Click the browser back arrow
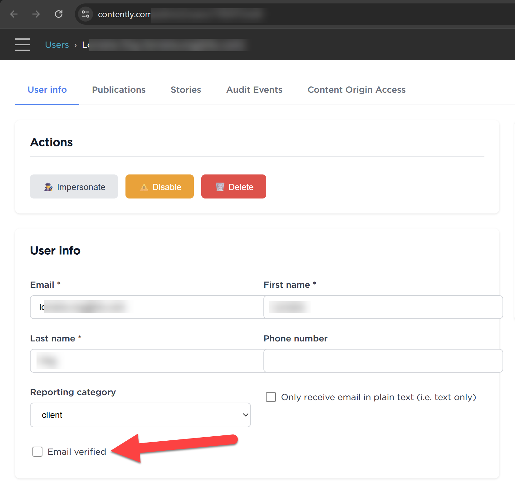515x490 pixels. [x=14, y=14]
